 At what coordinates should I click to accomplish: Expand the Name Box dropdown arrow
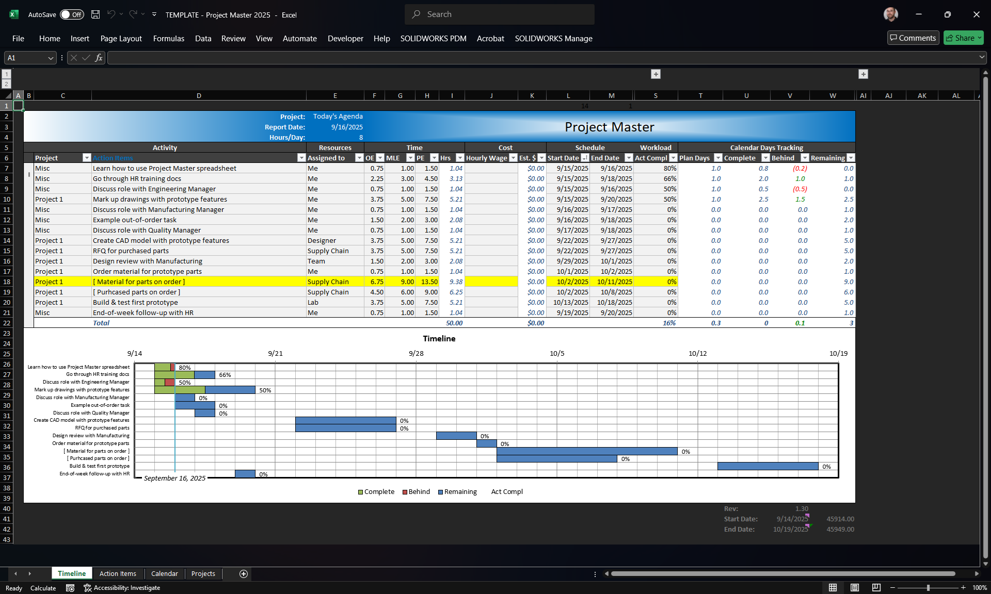coord(51,58)
